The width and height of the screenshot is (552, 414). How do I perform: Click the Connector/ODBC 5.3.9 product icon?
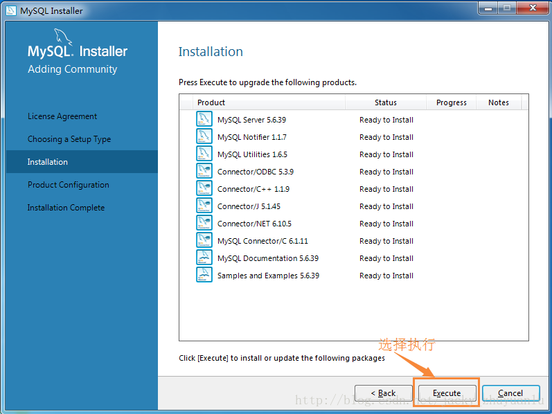(x=204, y=170)
